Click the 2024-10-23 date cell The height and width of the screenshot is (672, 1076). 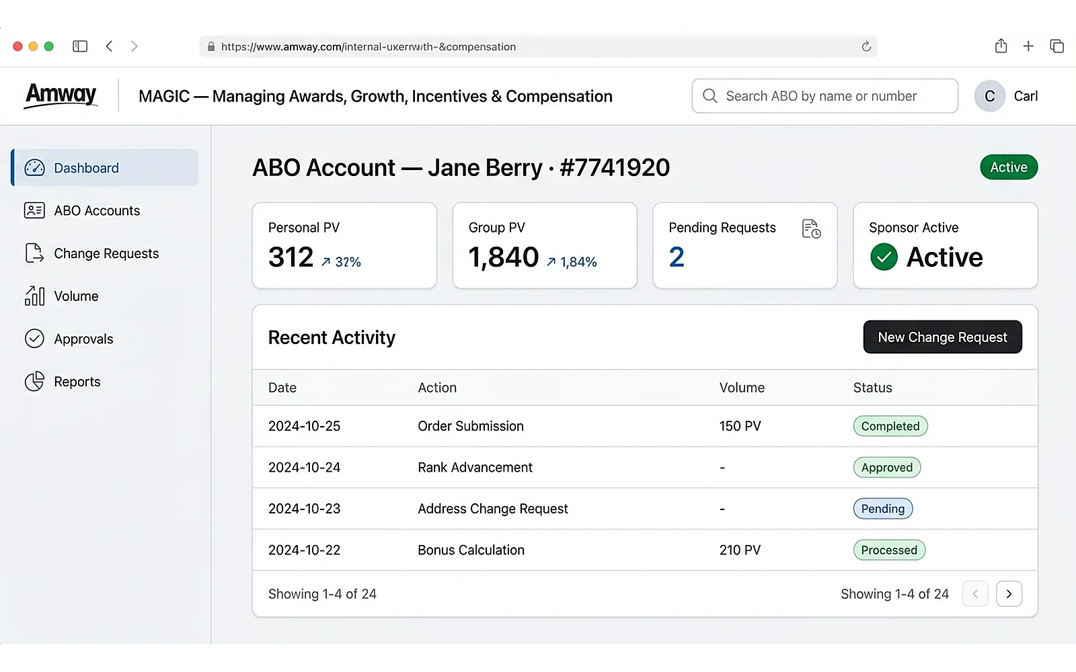coord(304,509)
